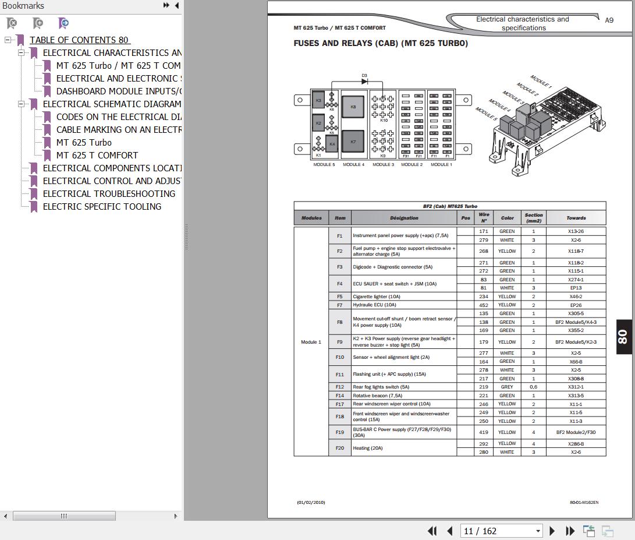
Task: Click bookmark icon beside TABLE OF CONTENTS 80
Action: click(x=20, y=40)
